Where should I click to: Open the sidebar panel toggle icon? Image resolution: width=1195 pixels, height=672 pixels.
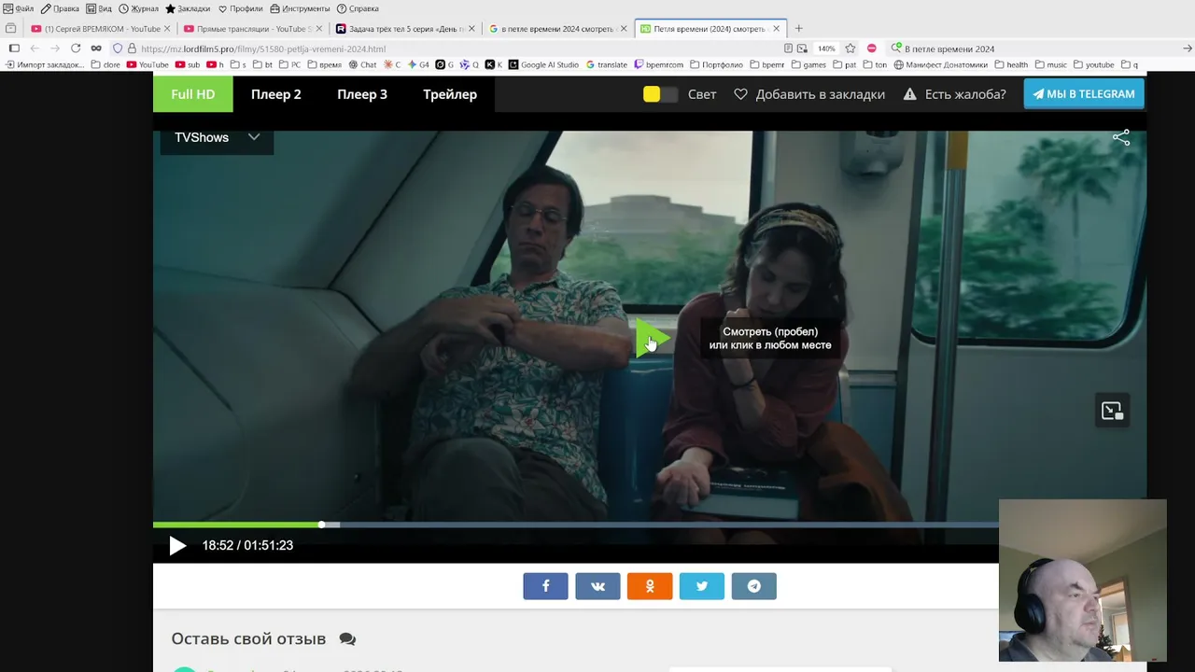coord(14,49)
